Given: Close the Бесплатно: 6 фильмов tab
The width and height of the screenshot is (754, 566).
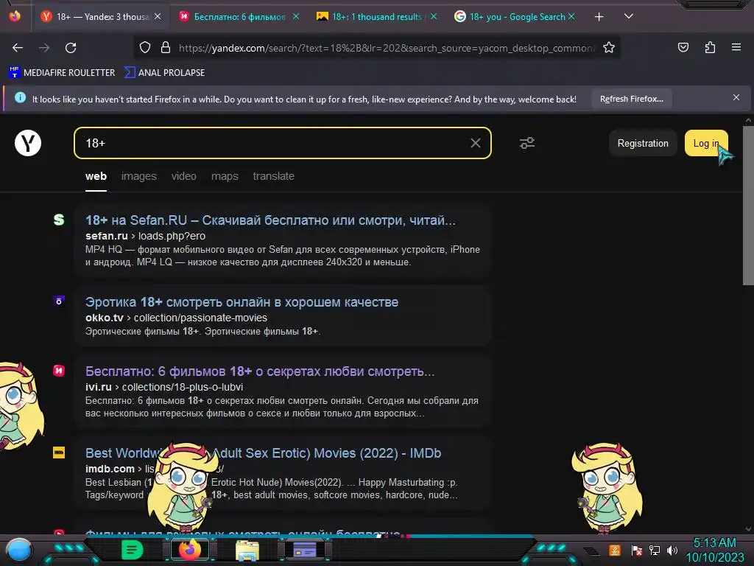Looking at the screenshot, I should click(296, 16).
